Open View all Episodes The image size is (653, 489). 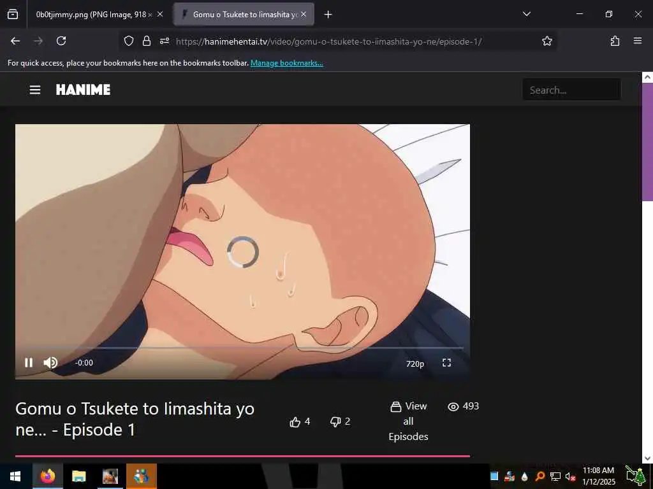[409, 421]
